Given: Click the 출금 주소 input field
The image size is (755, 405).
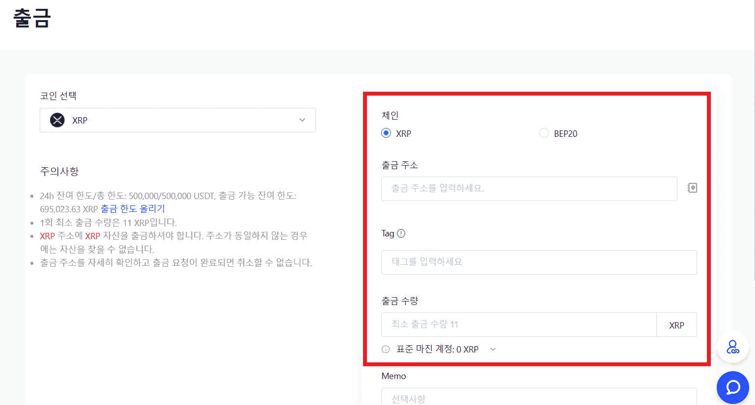Looking at the screenshot, I should click(x=529, y=188).
